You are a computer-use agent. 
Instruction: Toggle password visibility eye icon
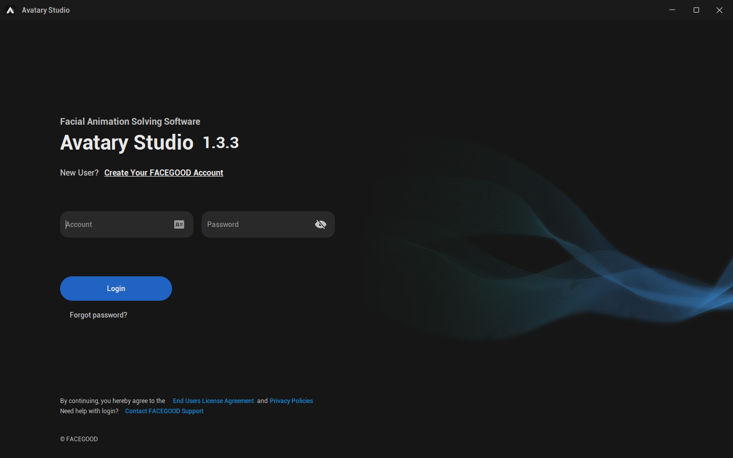[x=321, y=224]
